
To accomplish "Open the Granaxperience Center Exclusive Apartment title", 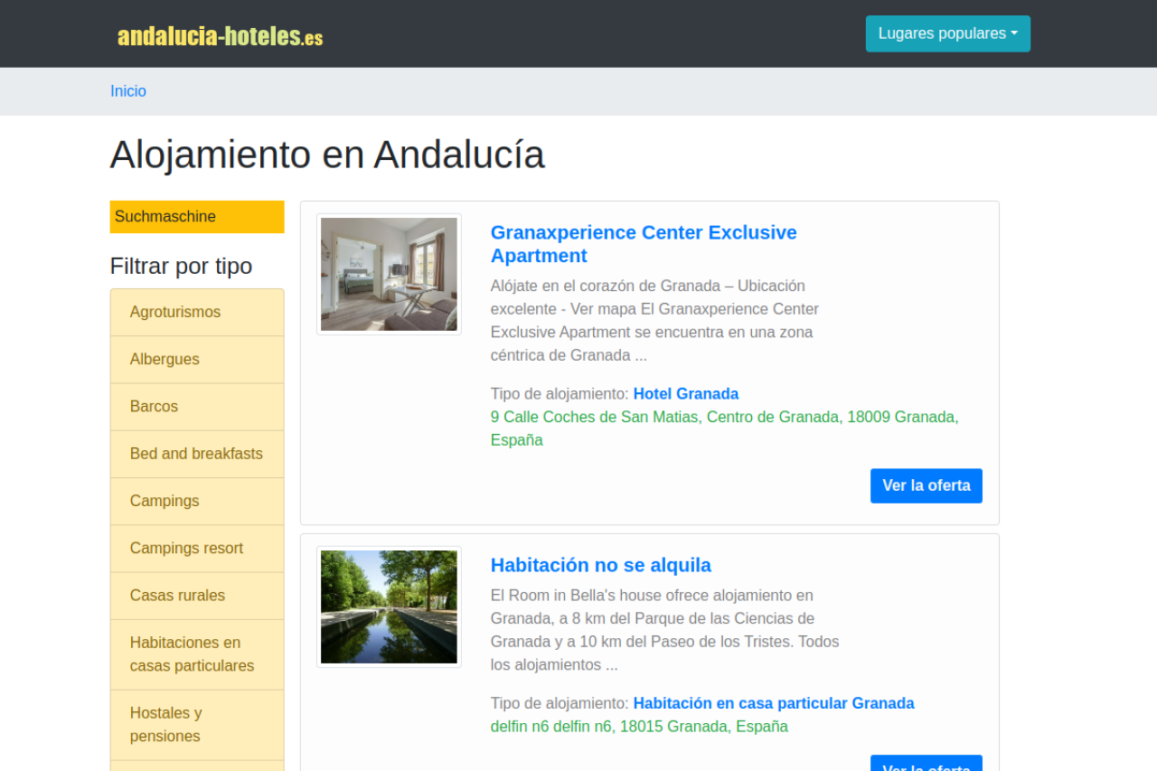I will click(643, 244).
